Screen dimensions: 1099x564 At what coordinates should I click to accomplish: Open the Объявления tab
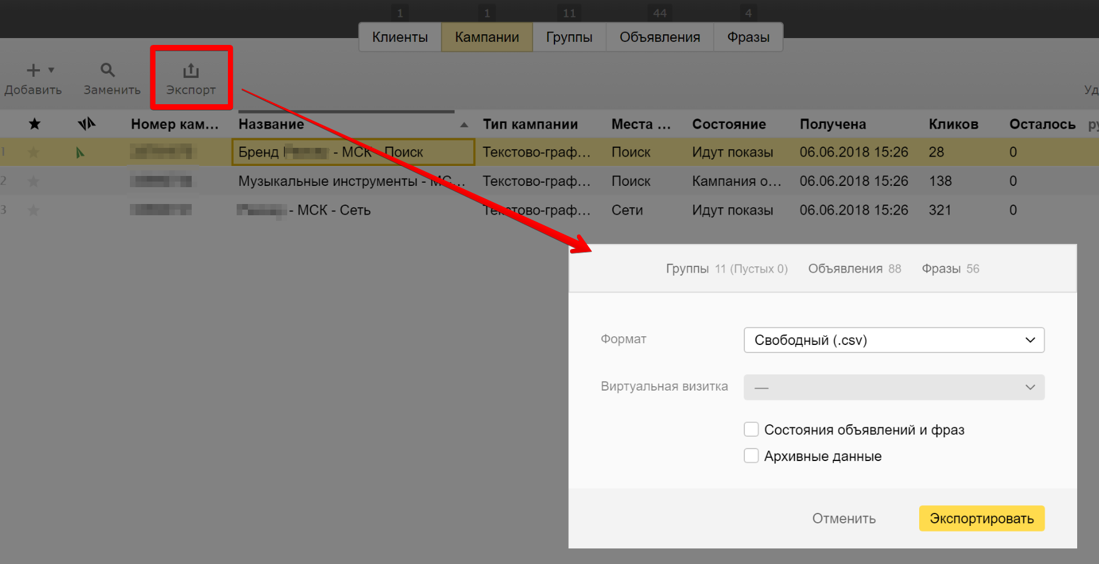click(659, 37)
